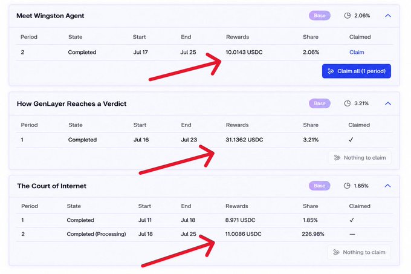Collapse The Court of Internet section chevron
The width and height of the screenshot is (411, 274).
coord(387,186)
